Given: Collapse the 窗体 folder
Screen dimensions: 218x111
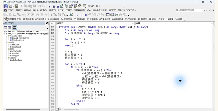Looking at the screenshot, I should click(7, 42).
